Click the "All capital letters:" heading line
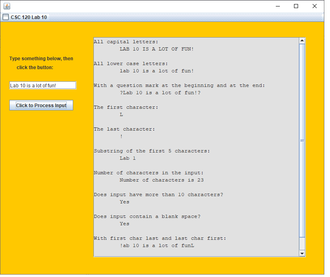This screenshot has width=330, height=277. tap(126, 42)
